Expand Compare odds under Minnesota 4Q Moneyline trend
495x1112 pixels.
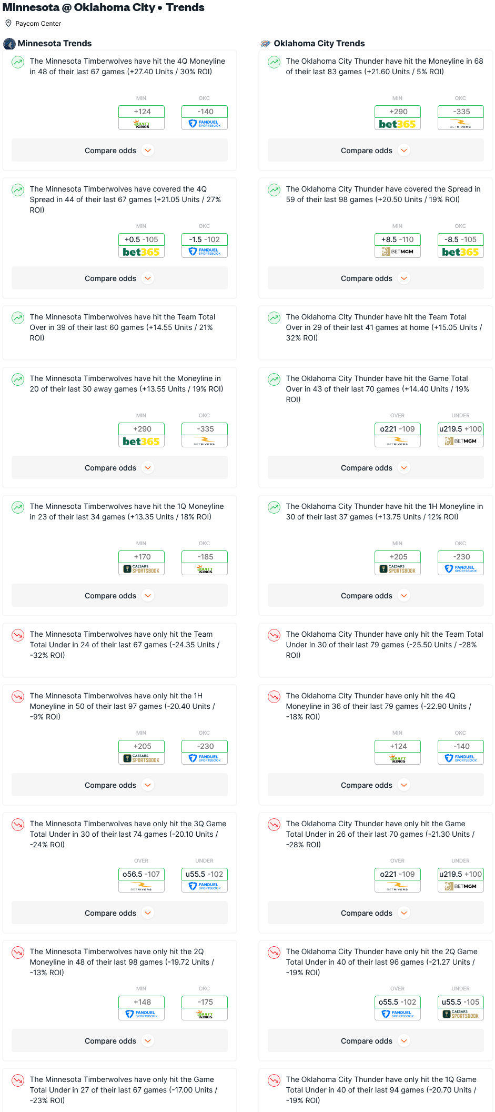tap(119, 151)
